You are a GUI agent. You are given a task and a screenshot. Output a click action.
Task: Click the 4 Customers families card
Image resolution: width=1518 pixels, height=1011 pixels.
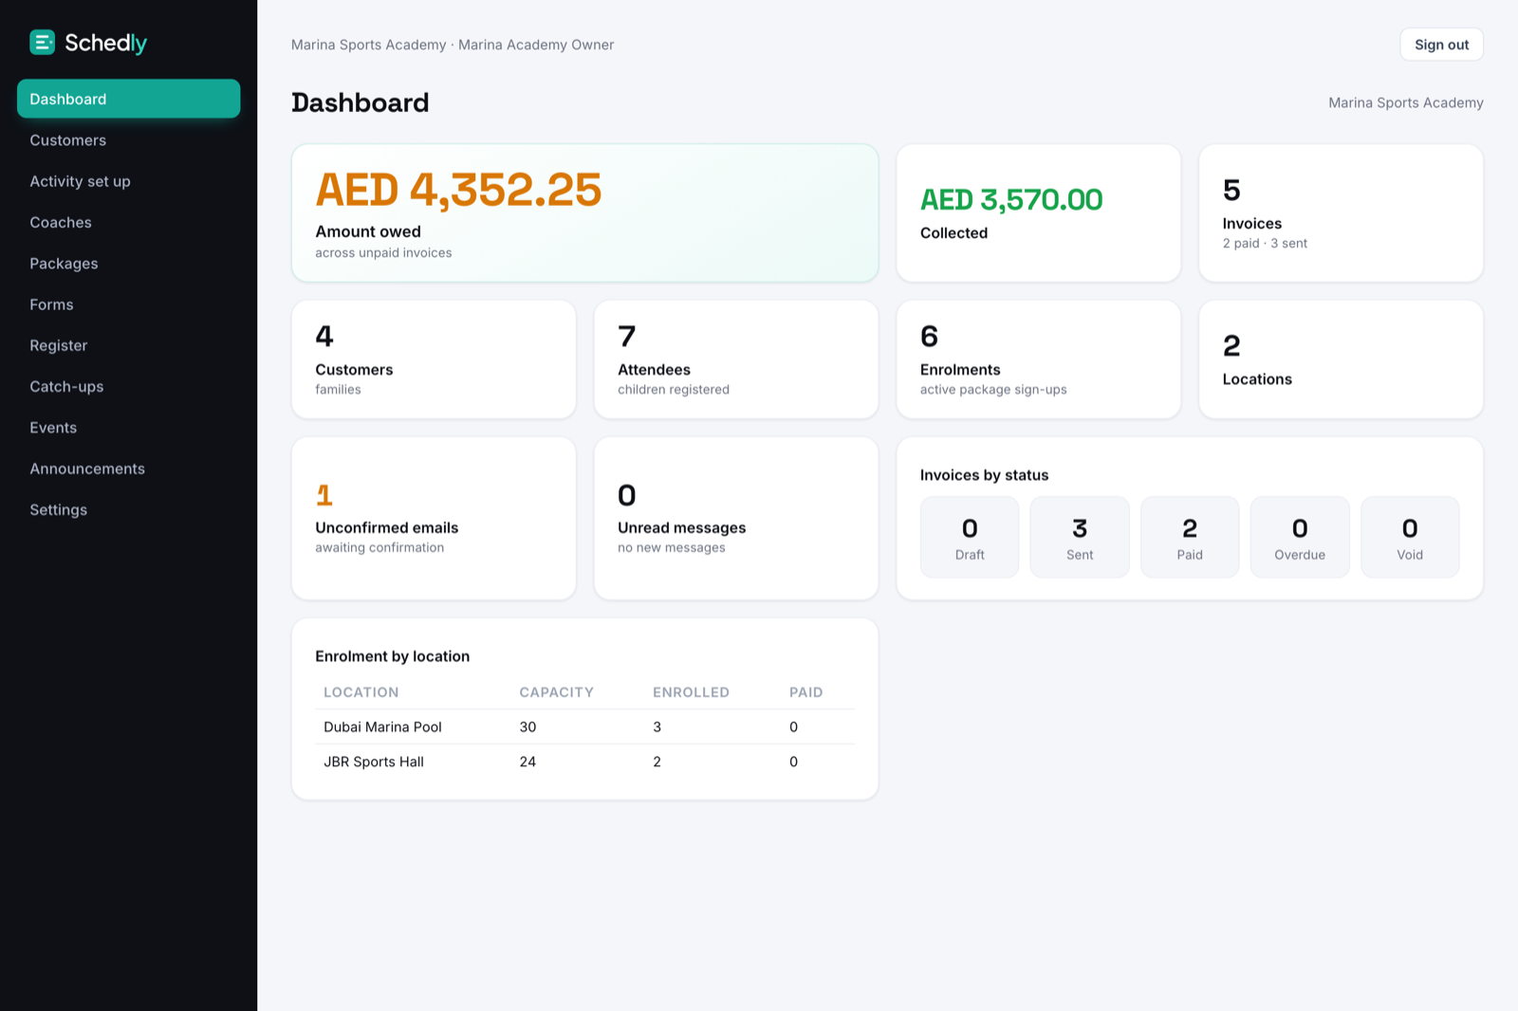434,359
